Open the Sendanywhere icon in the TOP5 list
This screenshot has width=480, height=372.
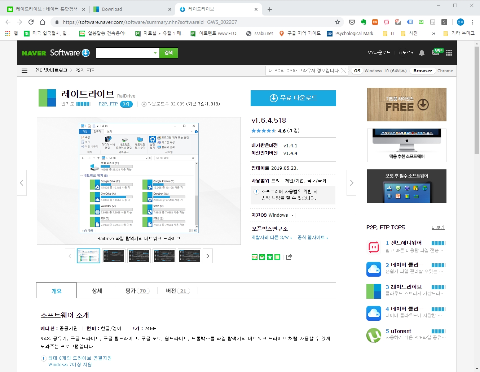(374, 247)
